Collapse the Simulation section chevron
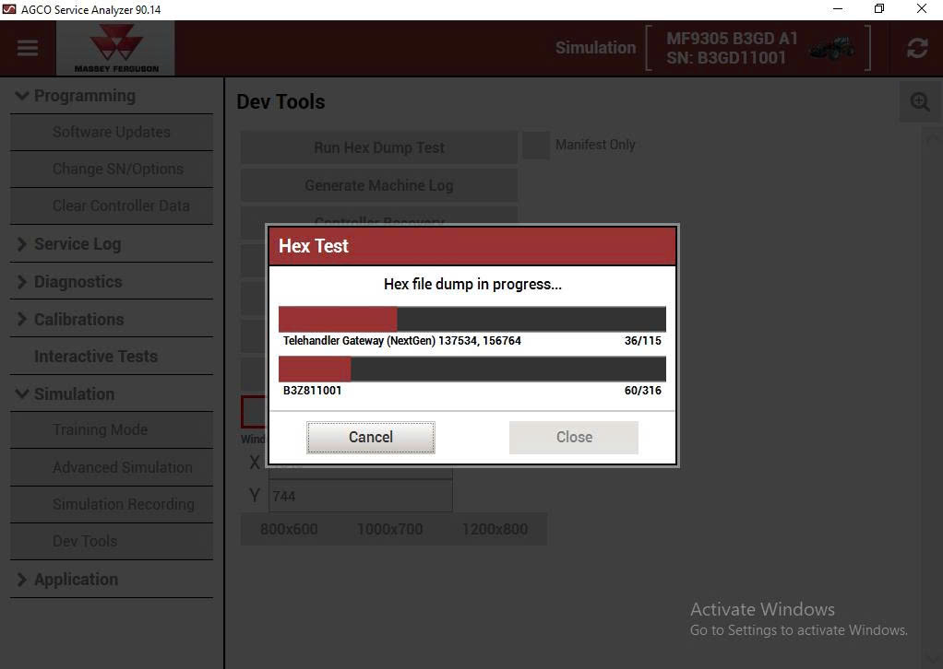Image resolution: width=943 pixels, height=669 pixels. (x=21, y=394)
